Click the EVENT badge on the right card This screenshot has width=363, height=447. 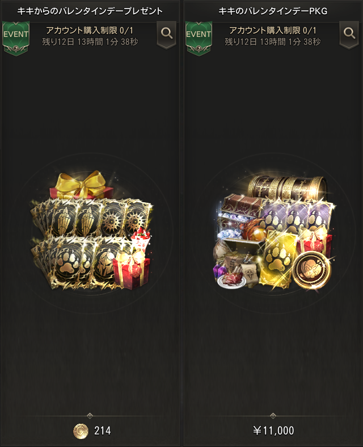199,37
